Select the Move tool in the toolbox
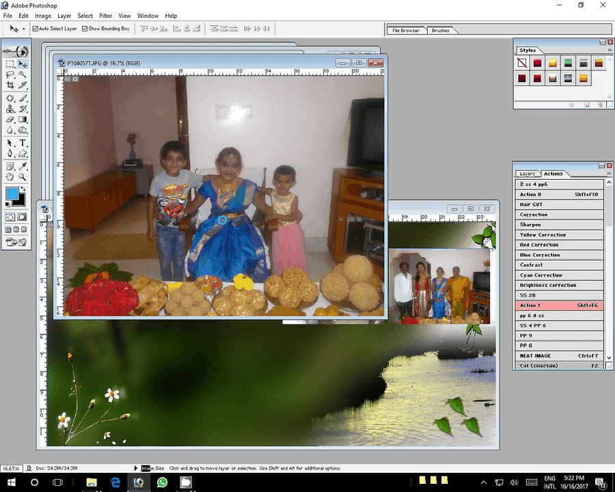Screen dimensions: 615x492 23,64
